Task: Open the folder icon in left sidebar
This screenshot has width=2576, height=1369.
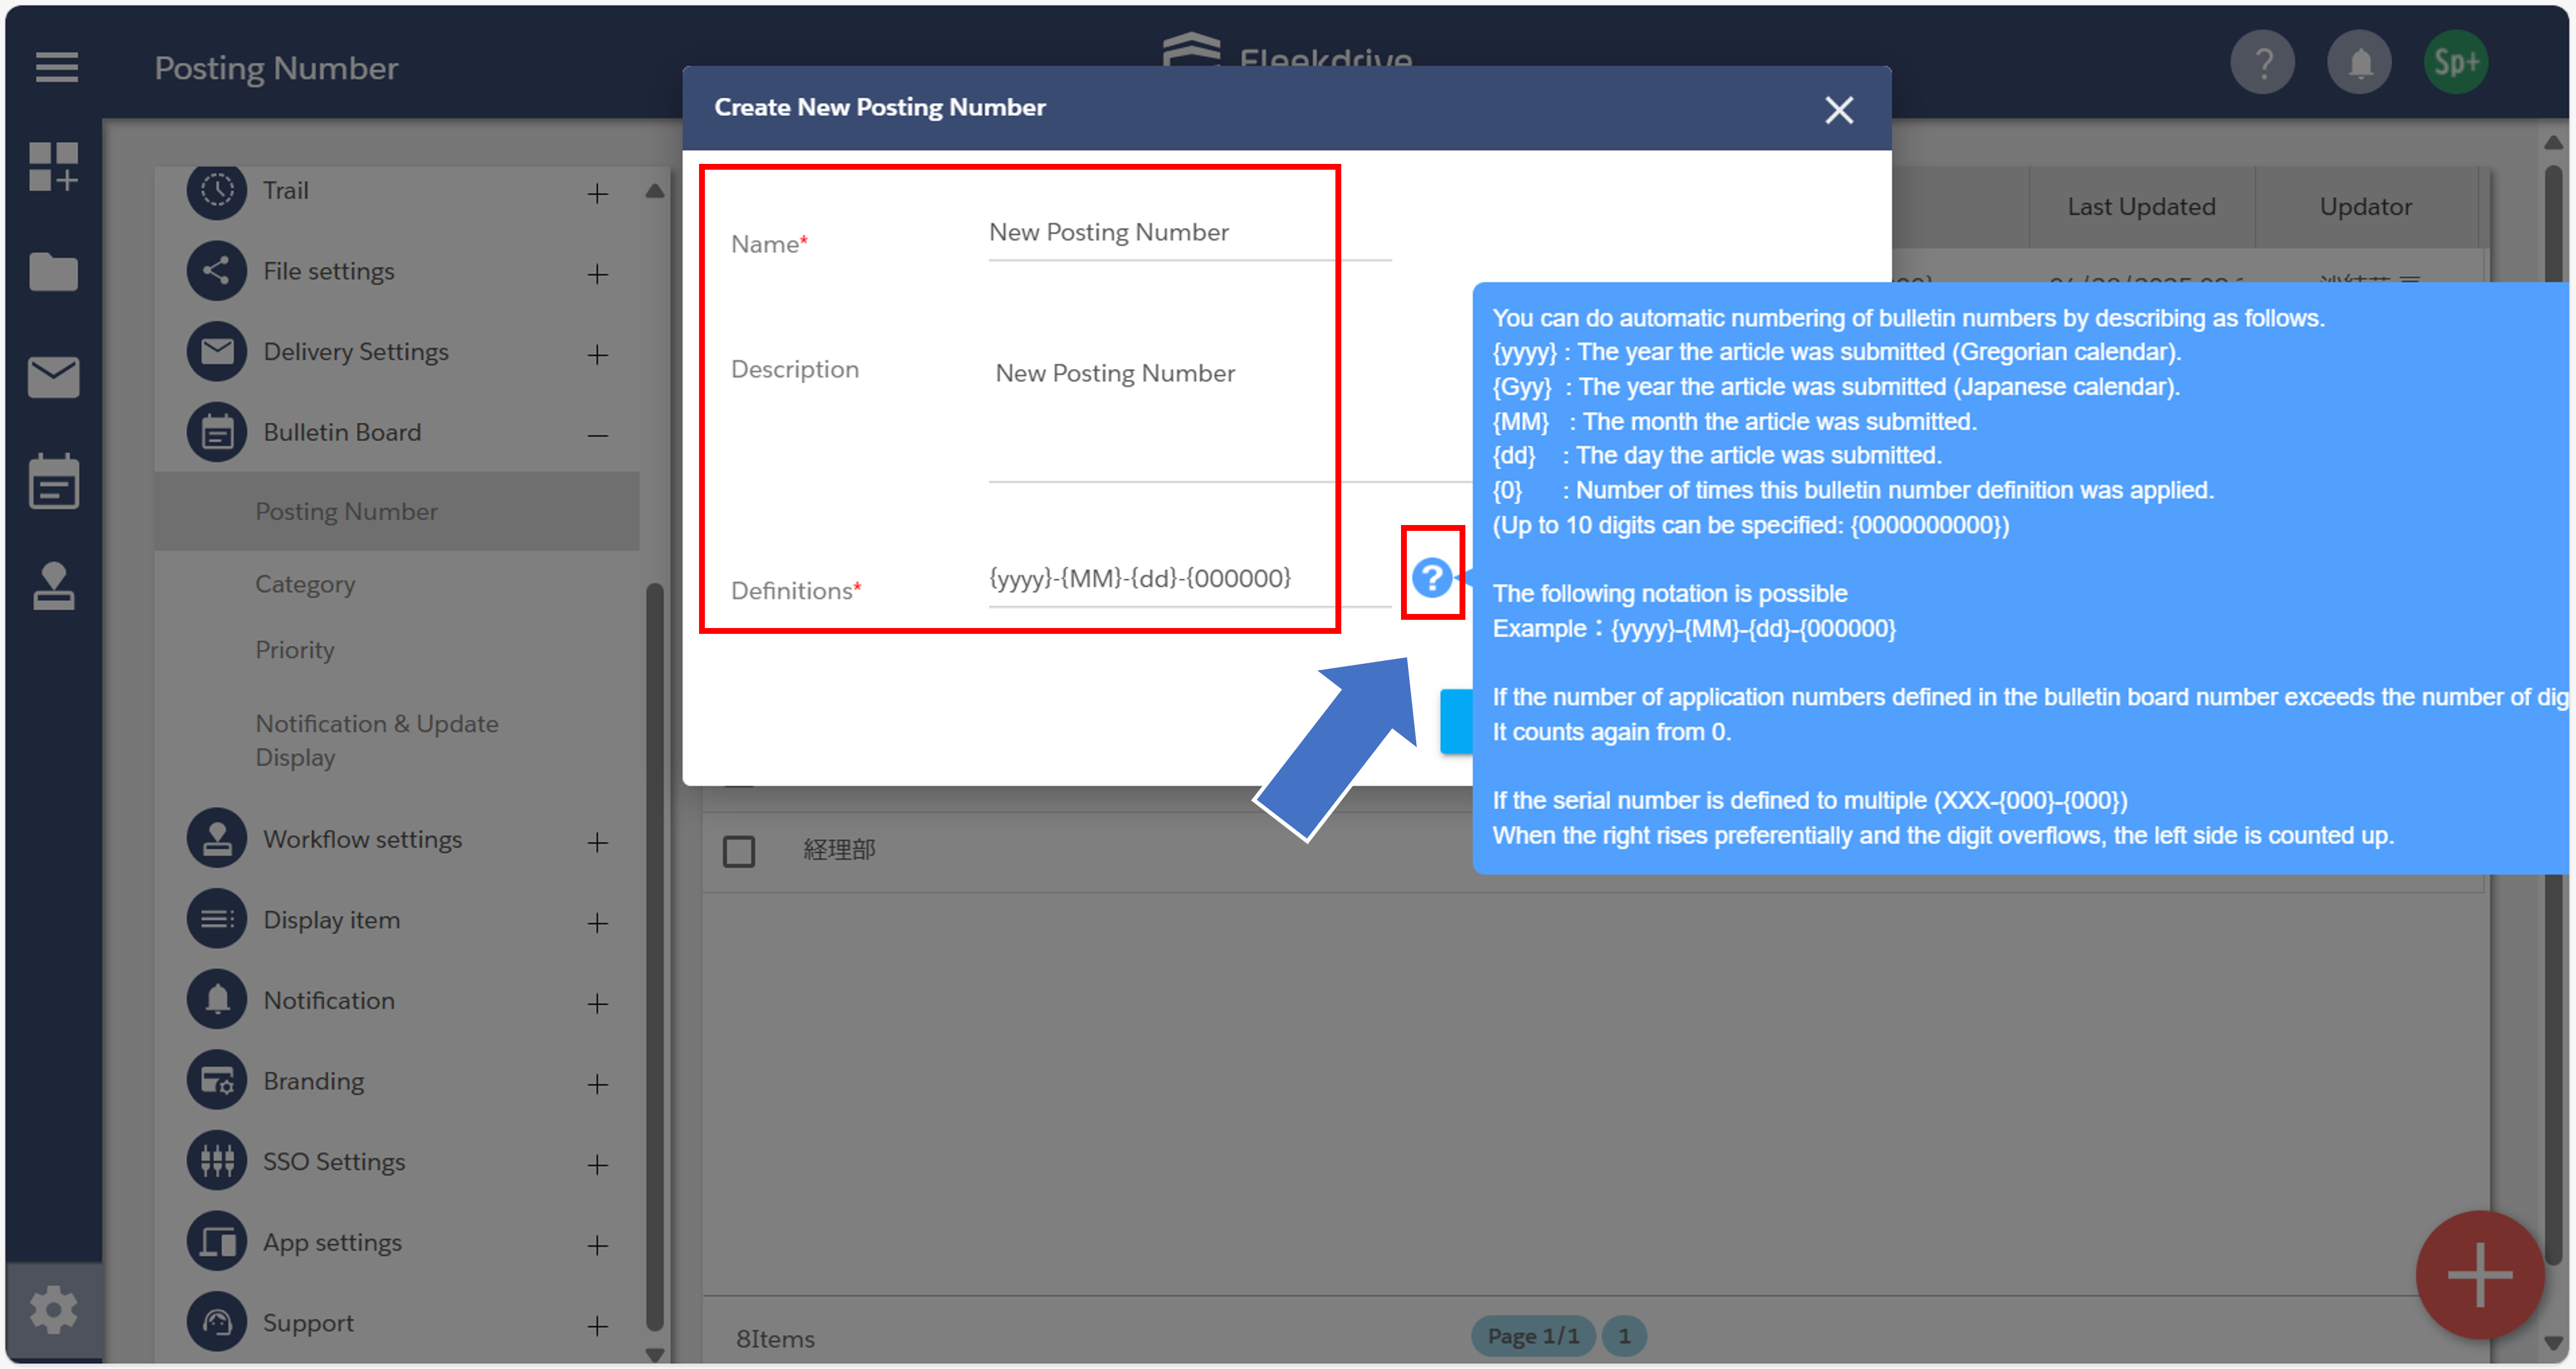Action: click(x=53, y=271)
